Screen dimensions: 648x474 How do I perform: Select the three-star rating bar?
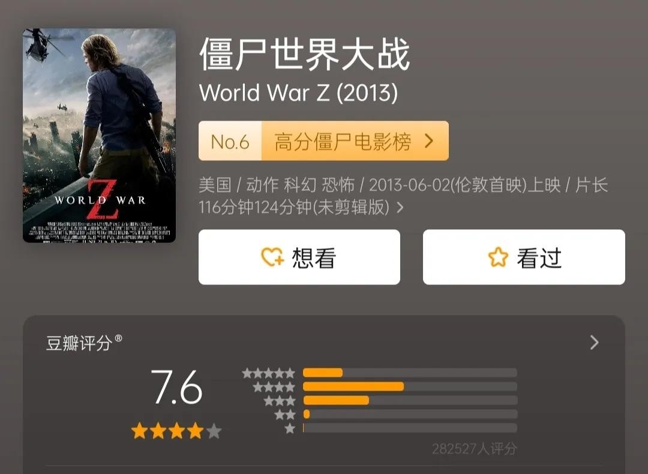[410, 400]
